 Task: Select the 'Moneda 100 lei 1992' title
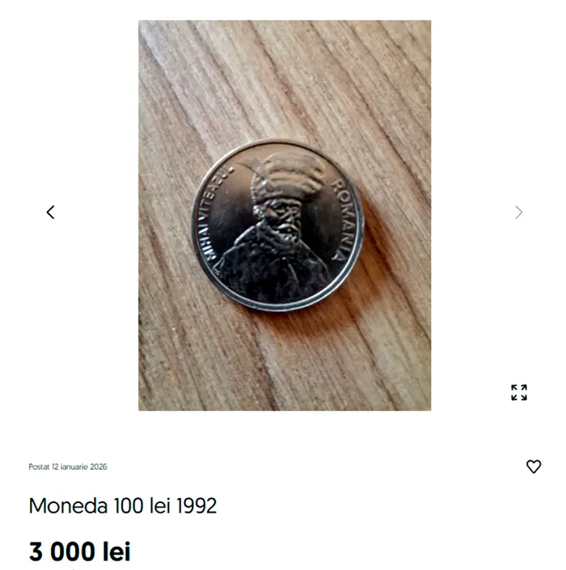(123, 505)
